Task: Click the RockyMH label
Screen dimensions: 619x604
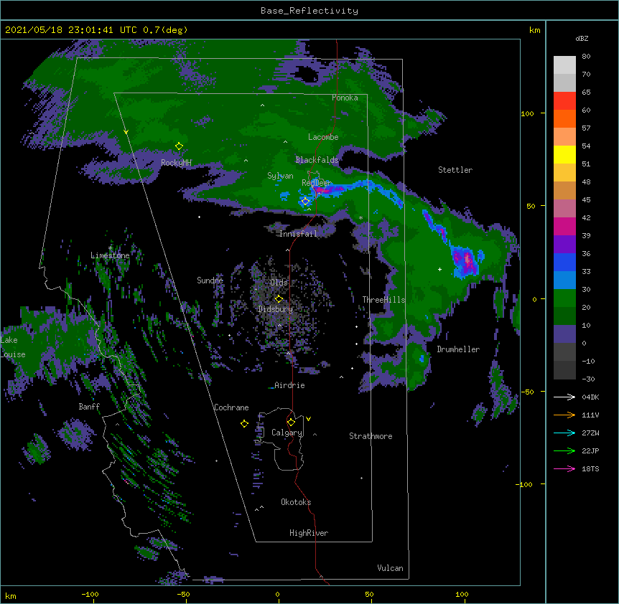Action: (176, 163)
